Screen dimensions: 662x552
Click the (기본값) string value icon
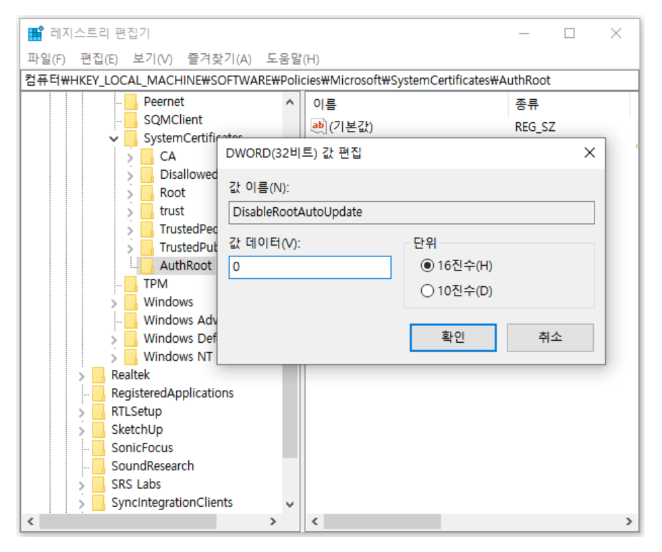(319, 126)
